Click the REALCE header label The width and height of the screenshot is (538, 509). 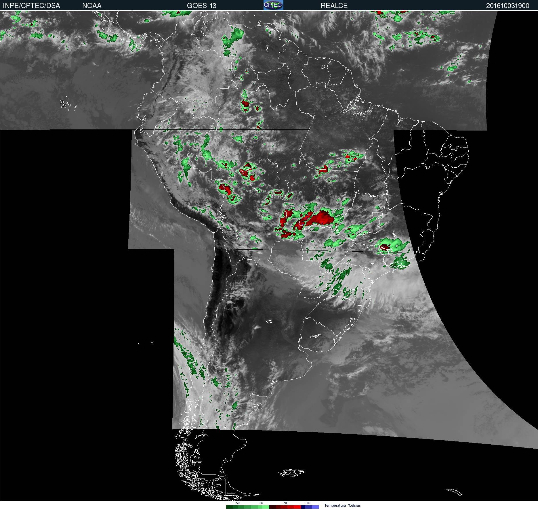tap(334, 5)
